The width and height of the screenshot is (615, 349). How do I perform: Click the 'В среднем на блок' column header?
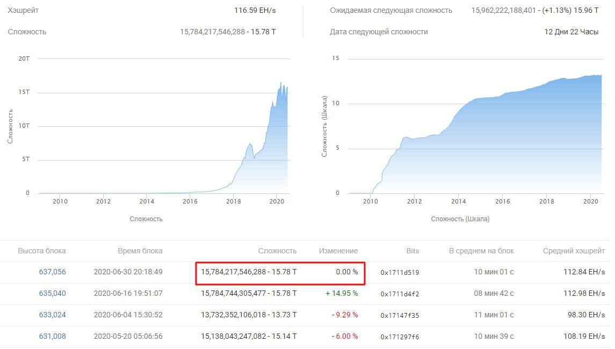point(481,251)
